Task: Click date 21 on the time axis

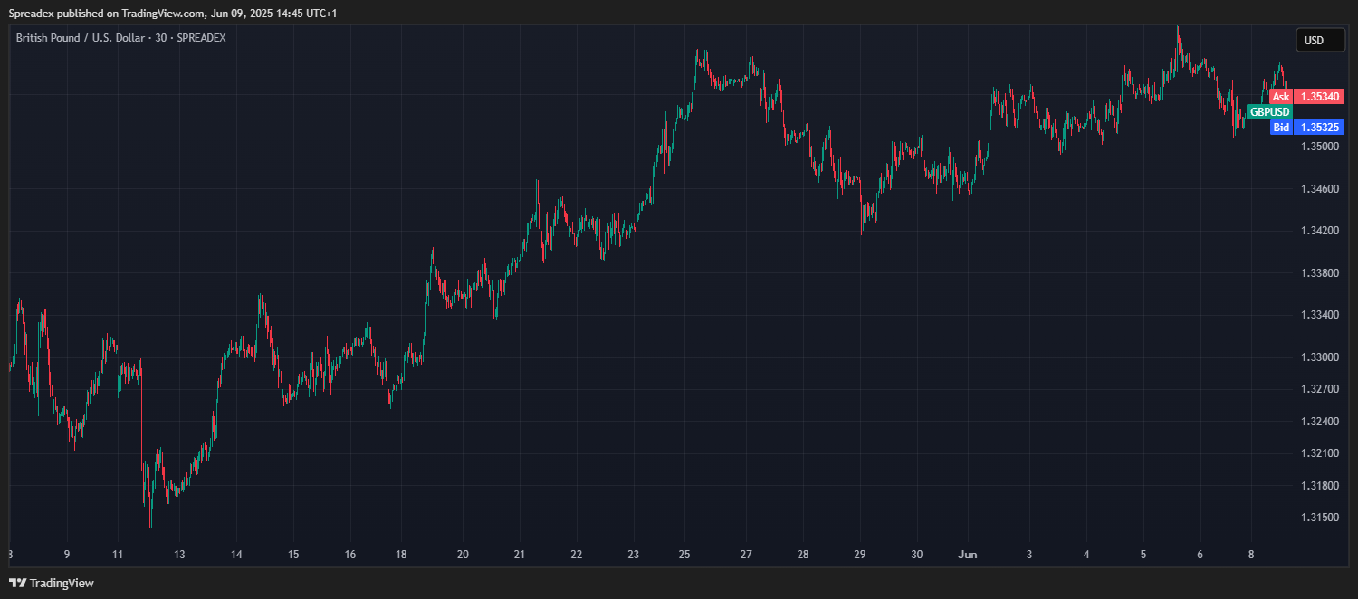Action: tap(519, 555)
